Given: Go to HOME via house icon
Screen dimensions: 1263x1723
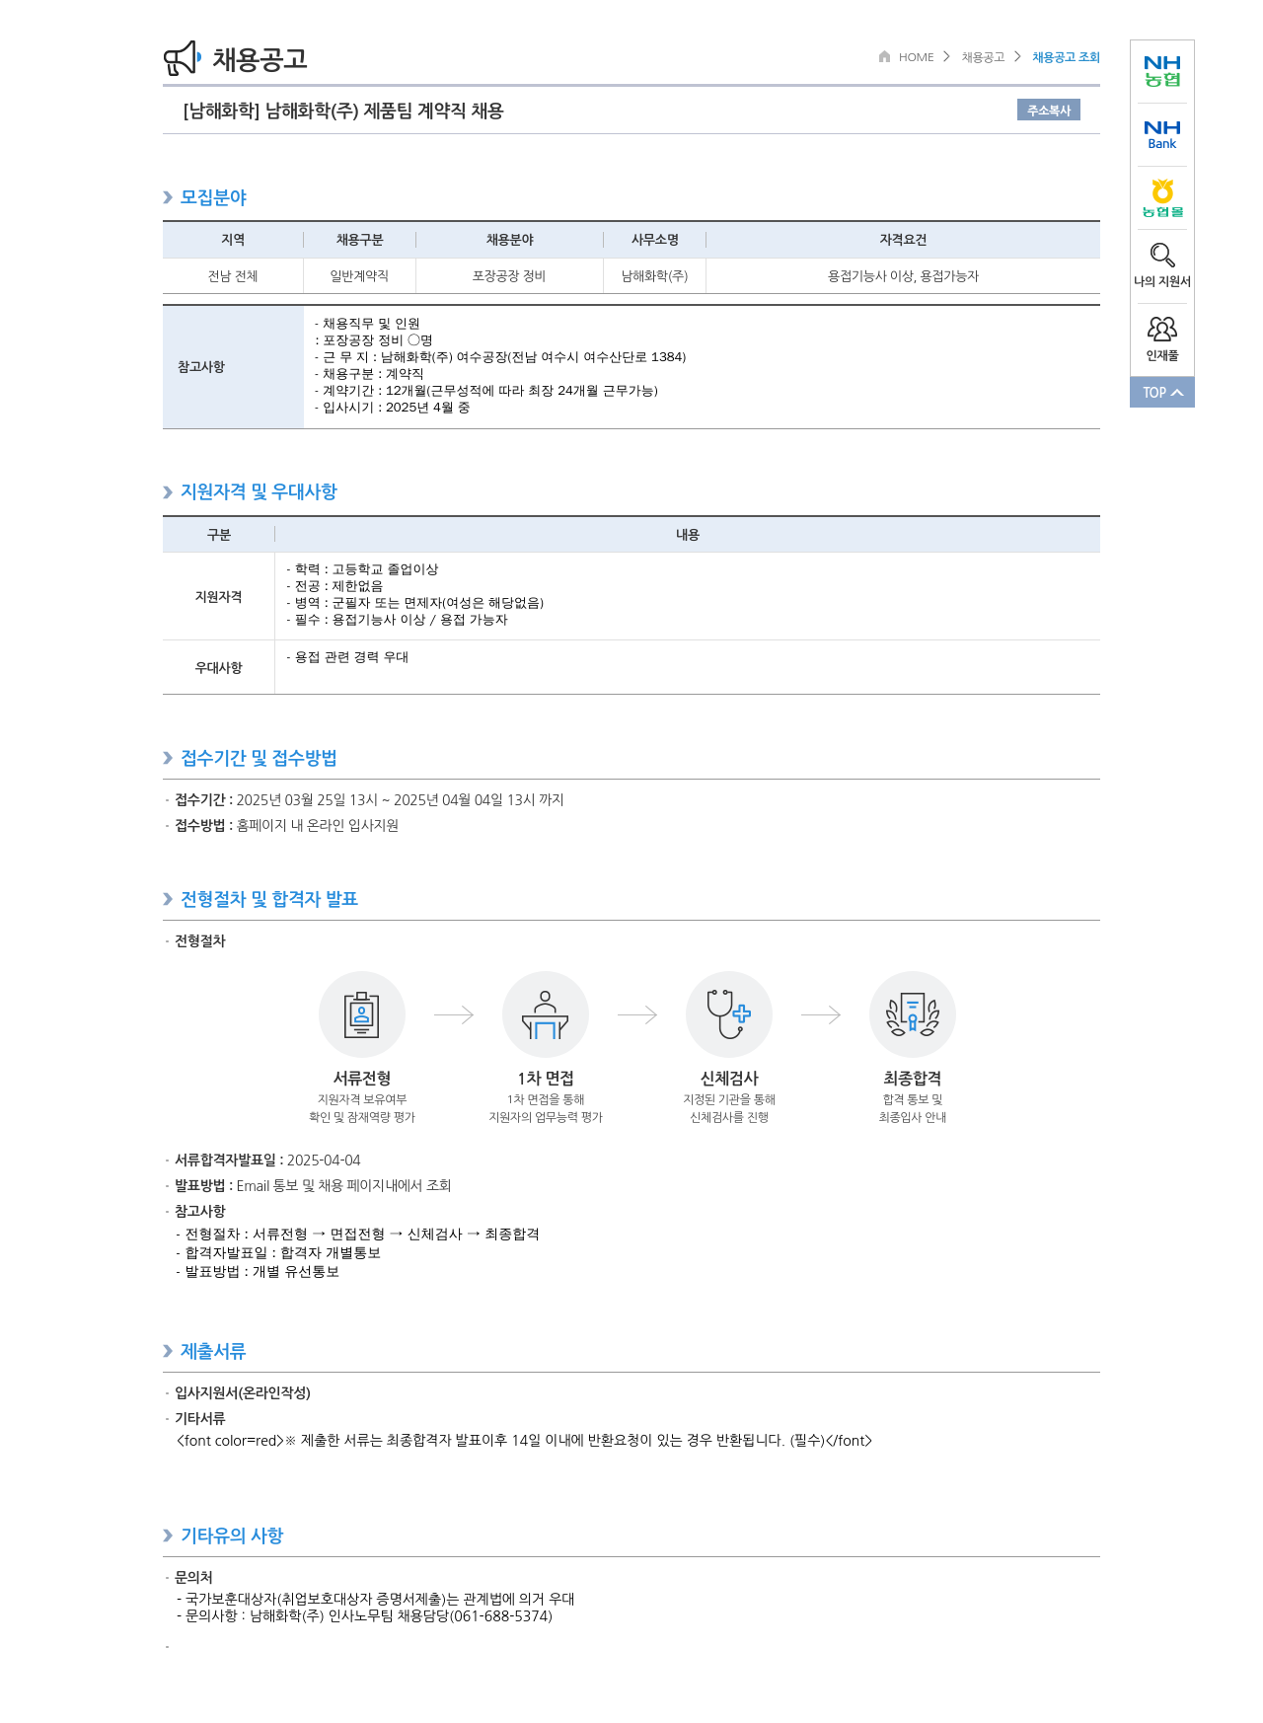Looking at the screenshot, I should tap(885, 56).
